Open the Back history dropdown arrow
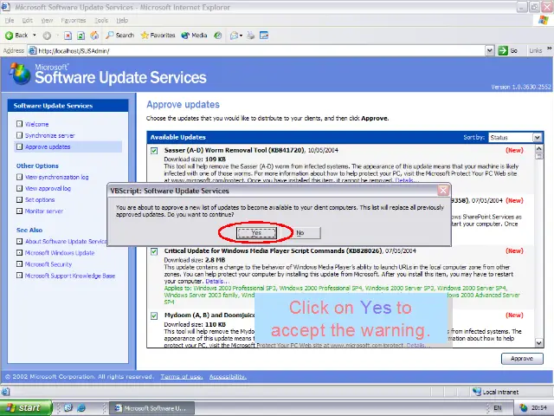 [x=35, y=36]
